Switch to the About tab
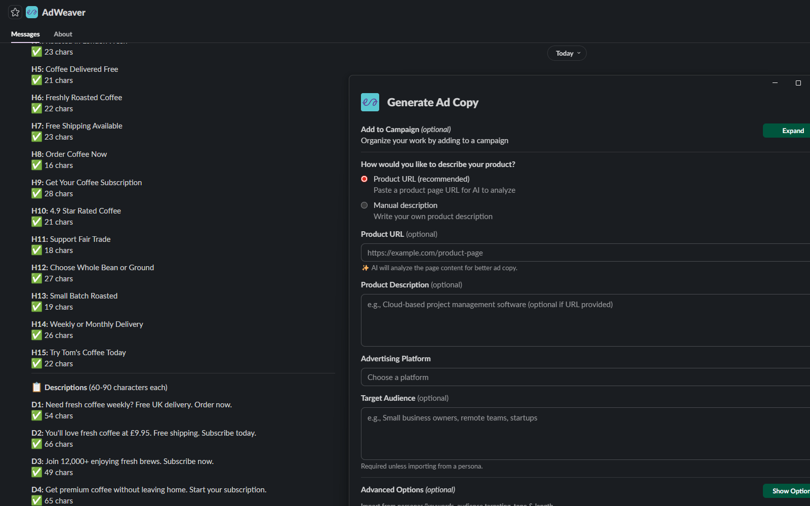 click(63, 34)
